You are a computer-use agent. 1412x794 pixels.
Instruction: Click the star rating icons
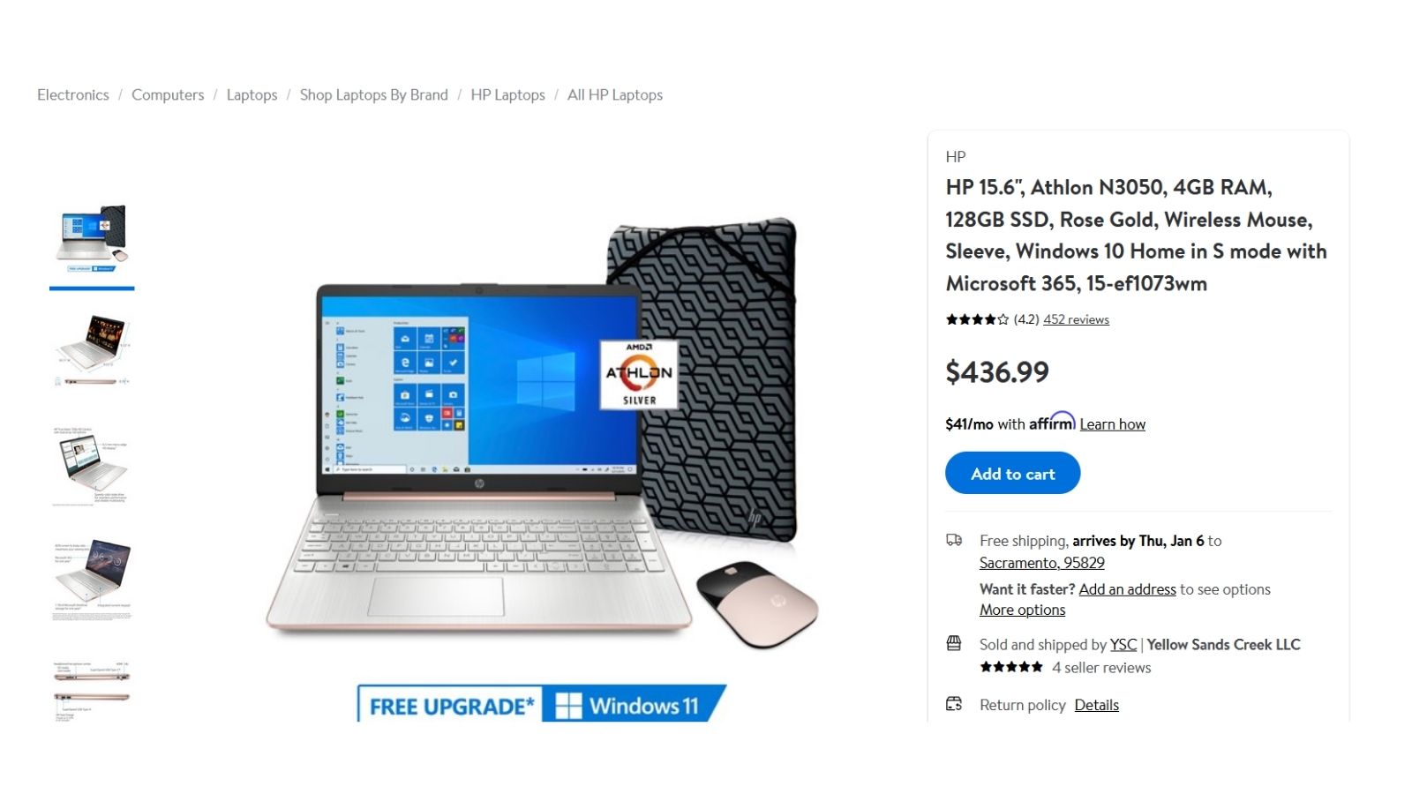point(977,319)
